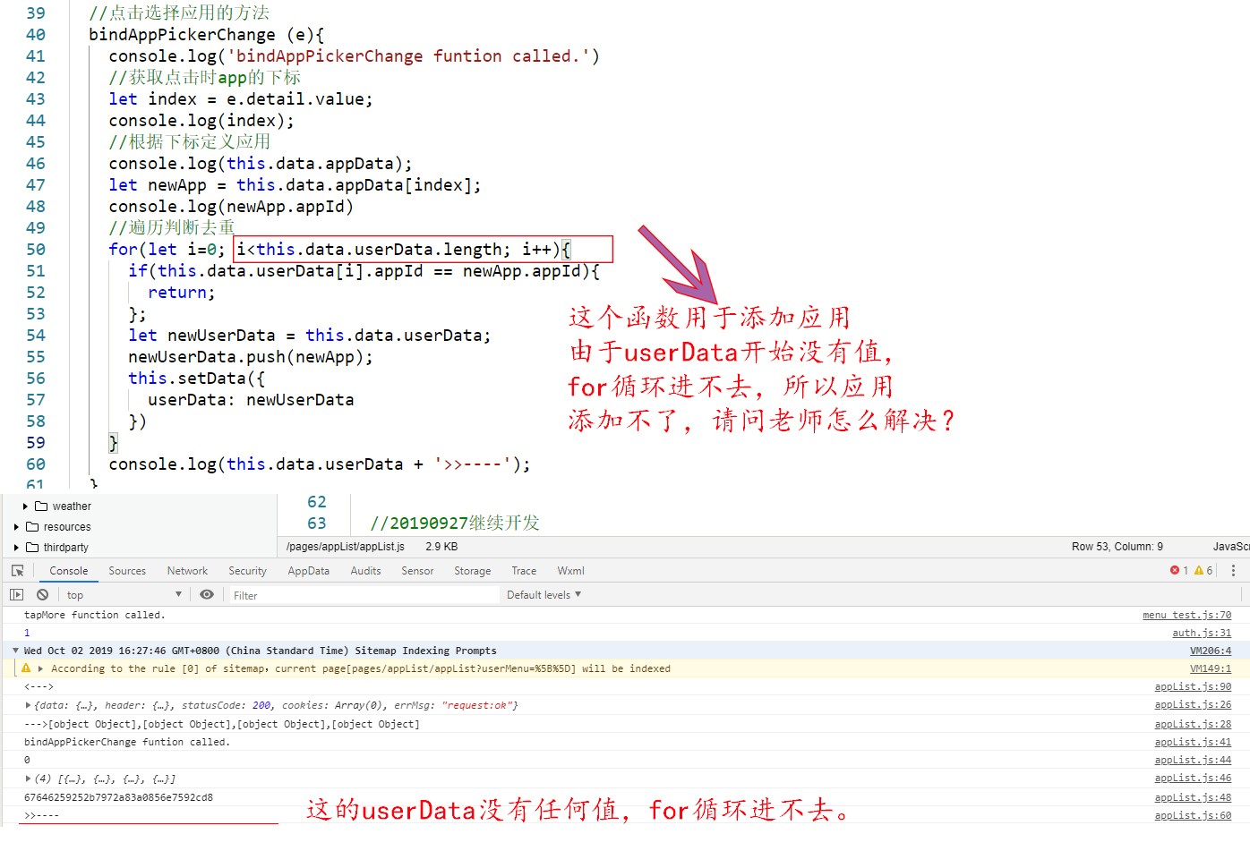
Task: Clear the console with the ban icon
Action: click(42, 594)
